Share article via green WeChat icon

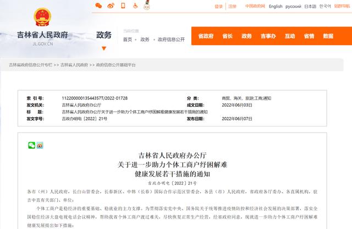pyautogui.click(x=32, y=145)
